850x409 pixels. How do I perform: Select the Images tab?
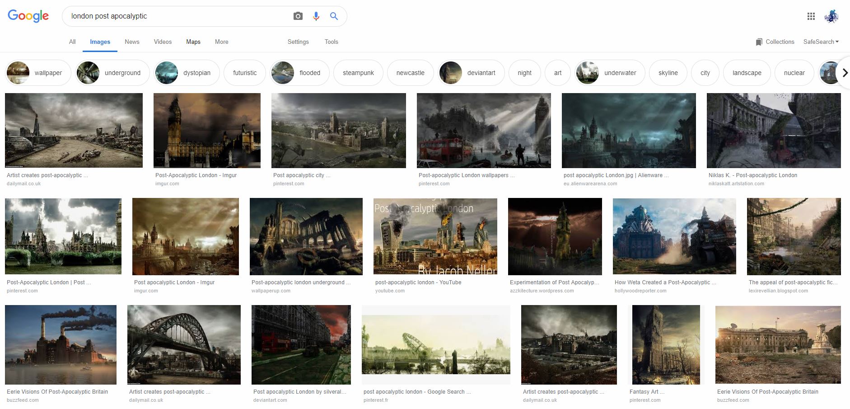[x=100, y=42]
